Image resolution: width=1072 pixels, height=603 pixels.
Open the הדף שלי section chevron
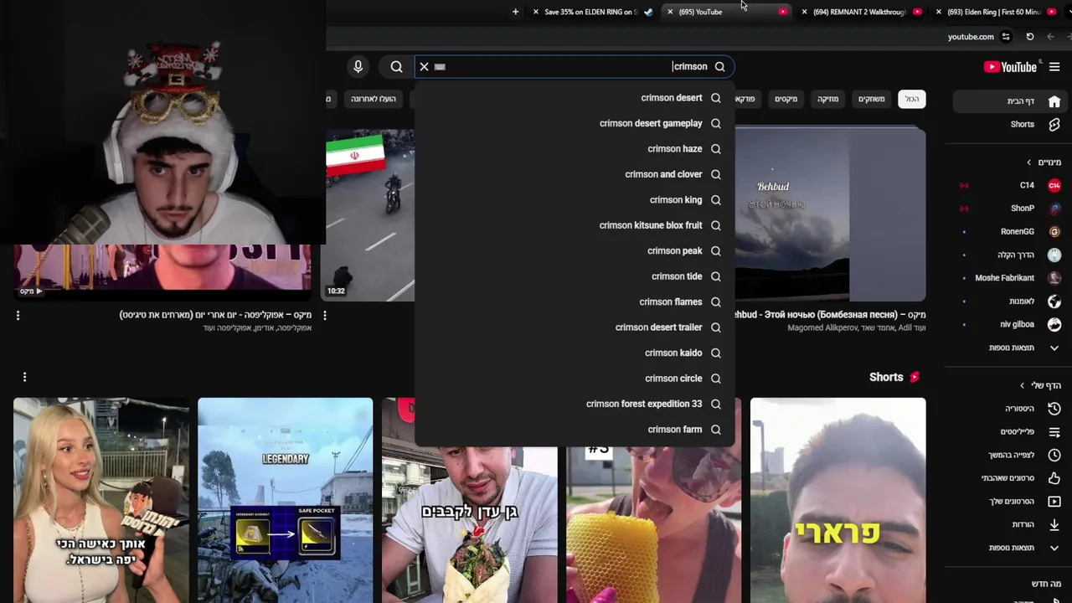point(1022,385)
